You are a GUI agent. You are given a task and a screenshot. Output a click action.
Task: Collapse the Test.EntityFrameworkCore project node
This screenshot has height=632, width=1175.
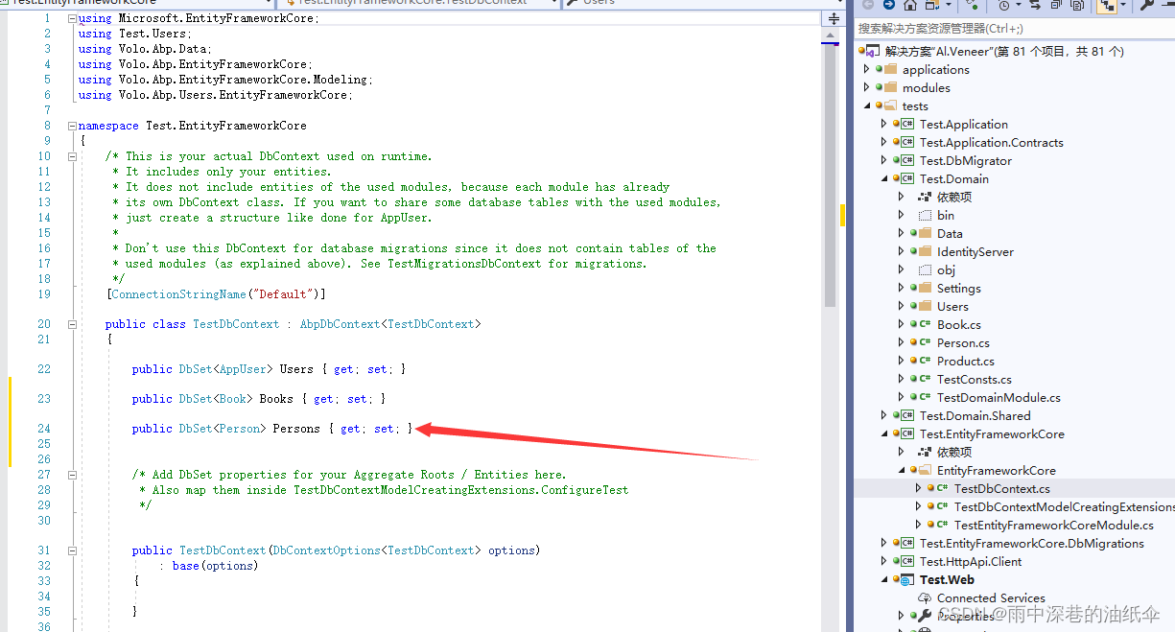pos(884,434)
